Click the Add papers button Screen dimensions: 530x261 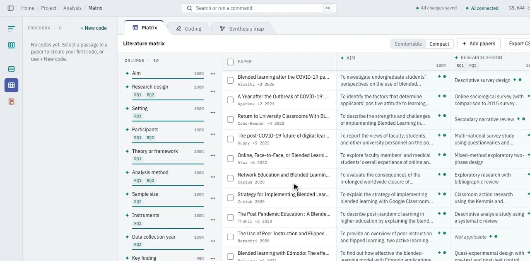(x=479, y=43)
